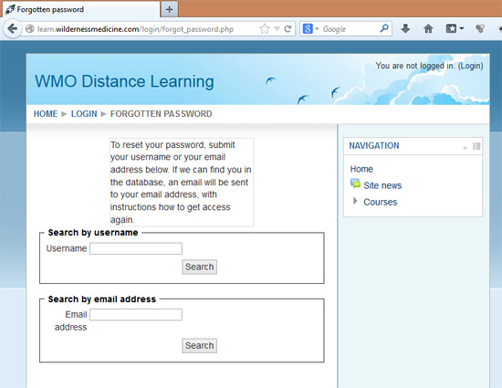Click the Search by email address legend
Viewport: 502px width, 388px height.
point(102,299)
